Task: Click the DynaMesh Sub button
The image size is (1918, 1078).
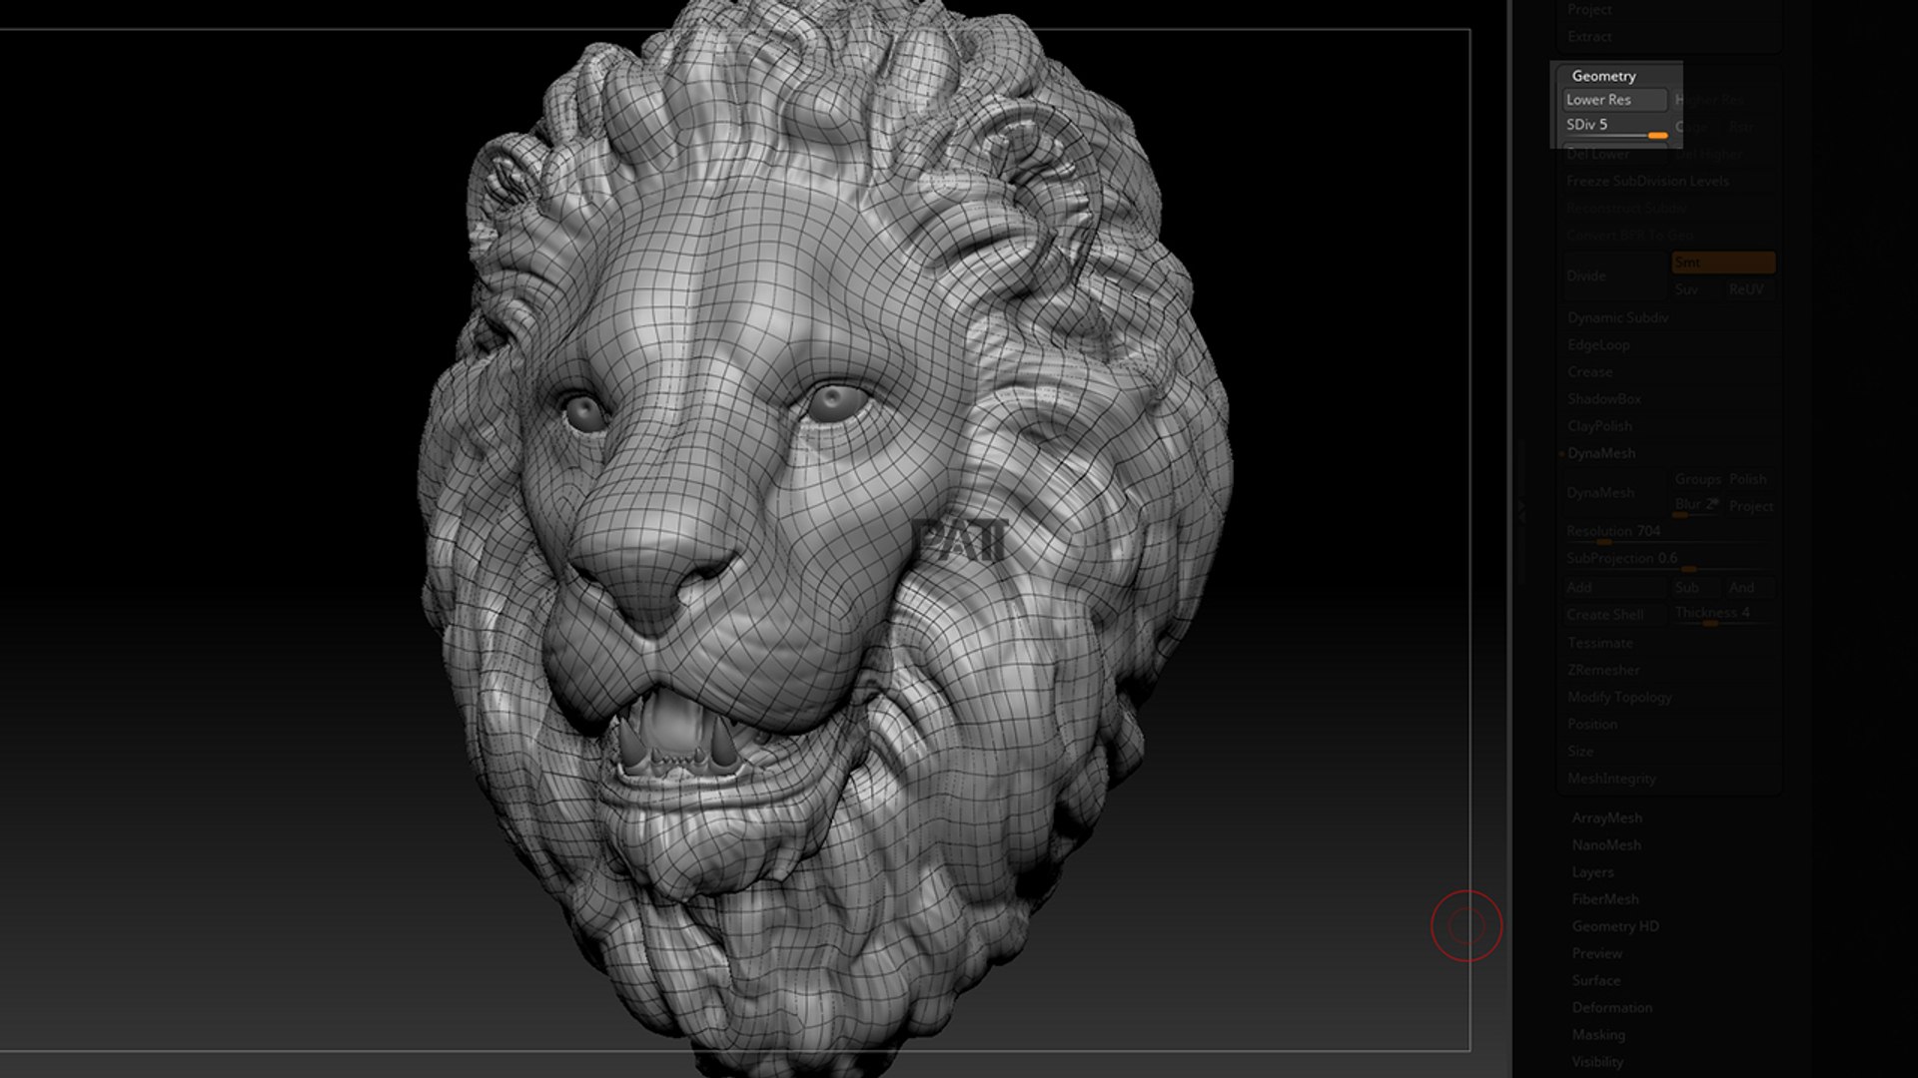Action: click(x=1694, y=587)
